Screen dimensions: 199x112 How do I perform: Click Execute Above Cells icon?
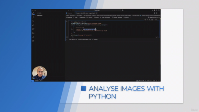click(147, 20)
